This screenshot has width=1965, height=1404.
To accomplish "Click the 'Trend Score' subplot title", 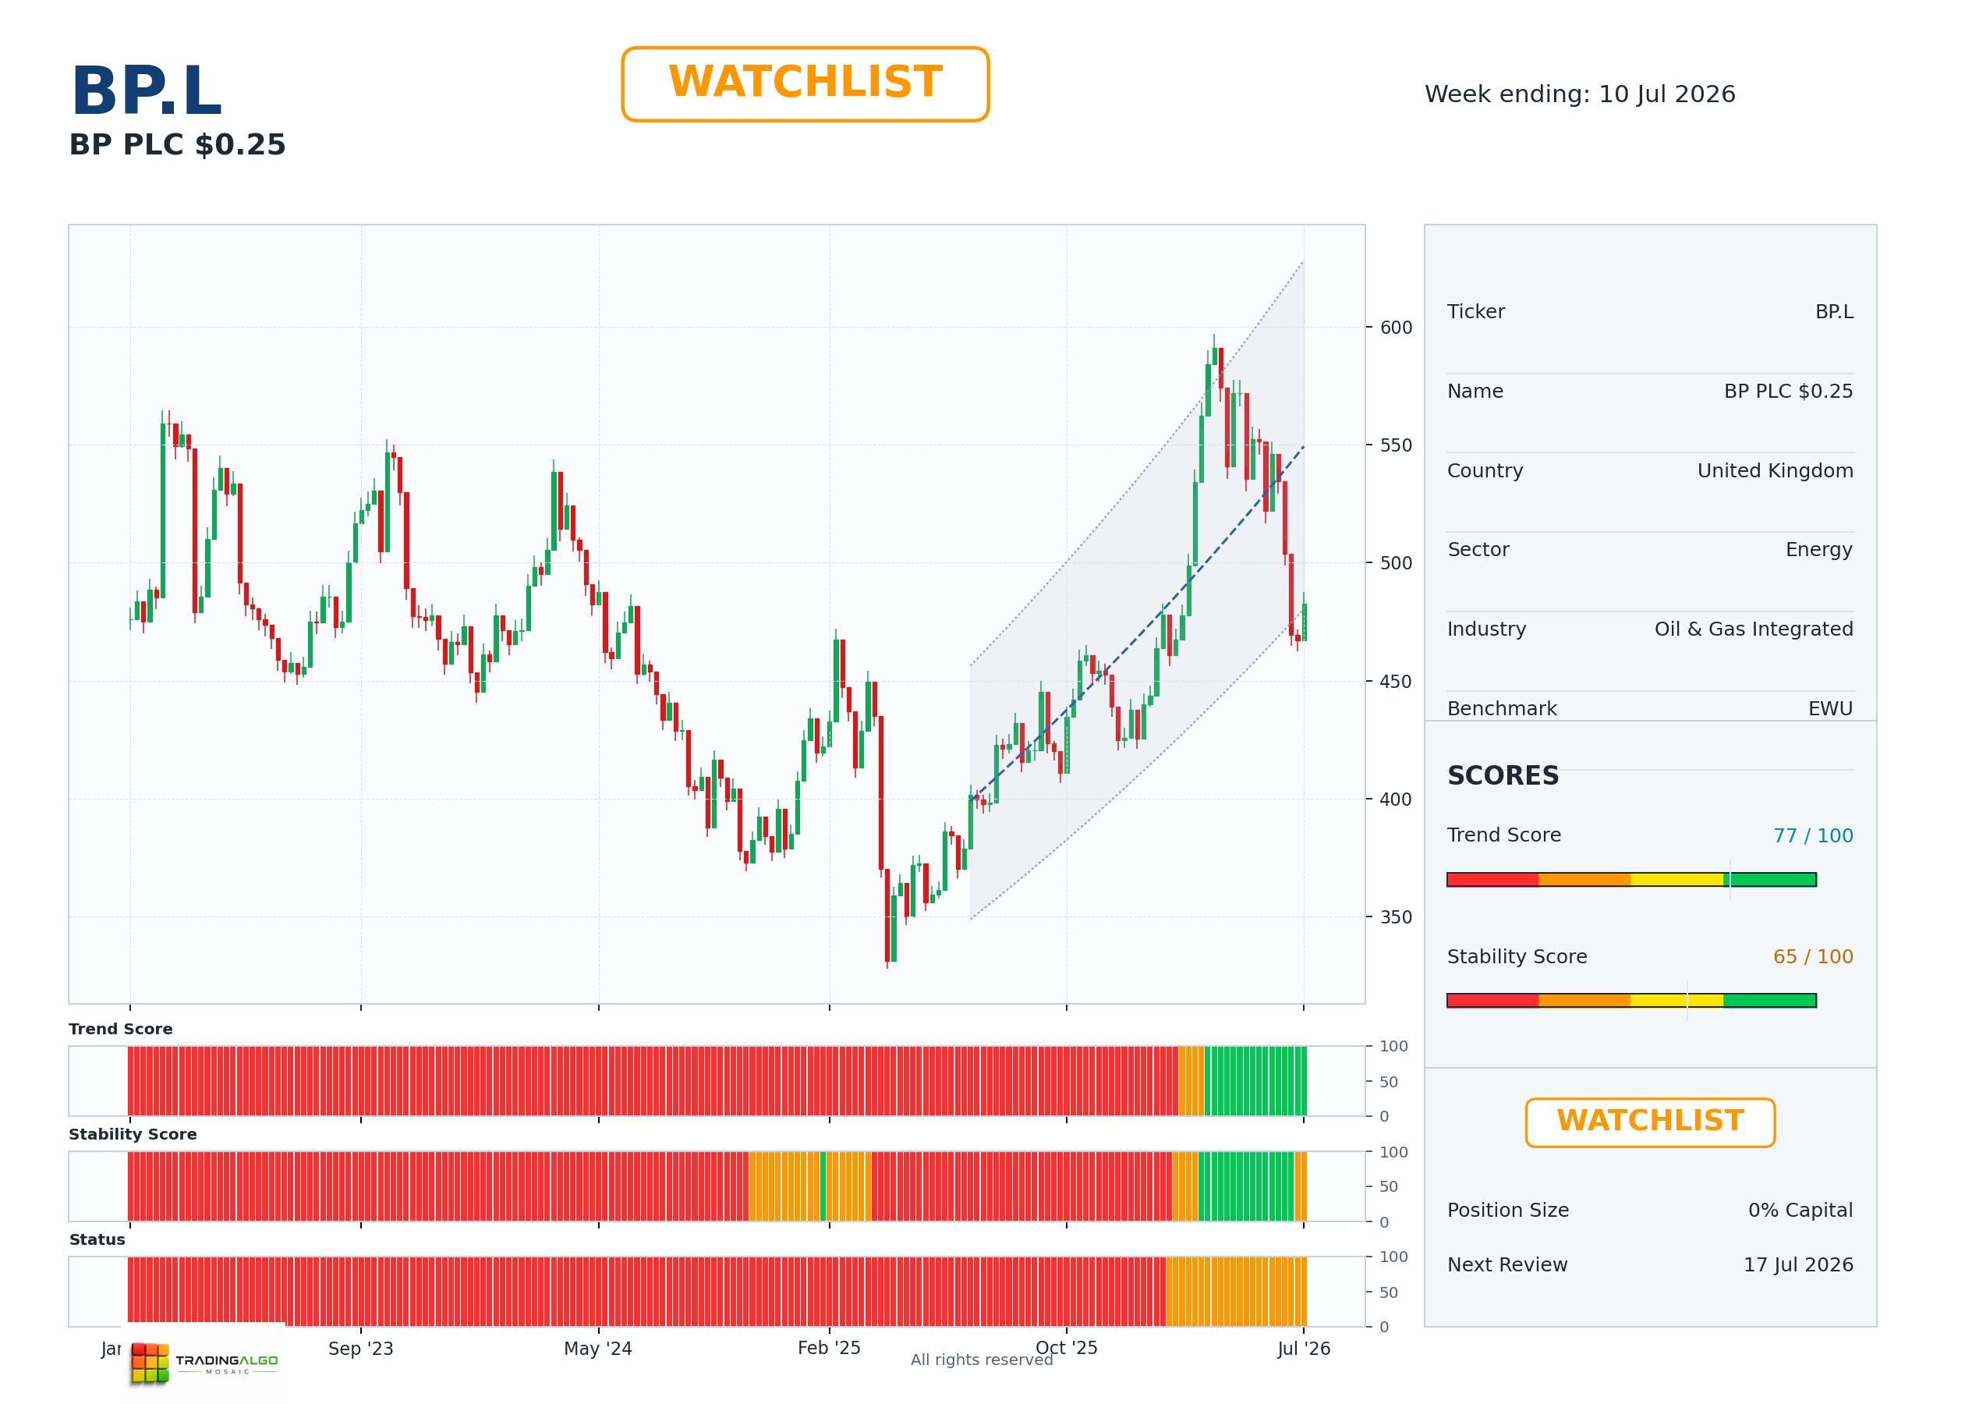I will [x=121, y=1029].
